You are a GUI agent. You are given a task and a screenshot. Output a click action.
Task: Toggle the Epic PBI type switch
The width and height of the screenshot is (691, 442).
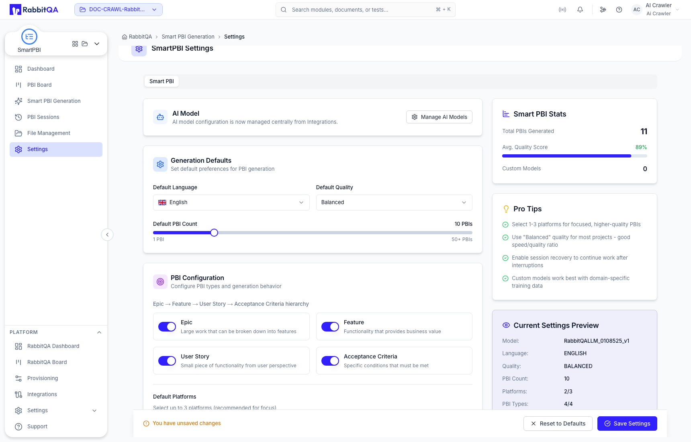[x=167, y=327]
